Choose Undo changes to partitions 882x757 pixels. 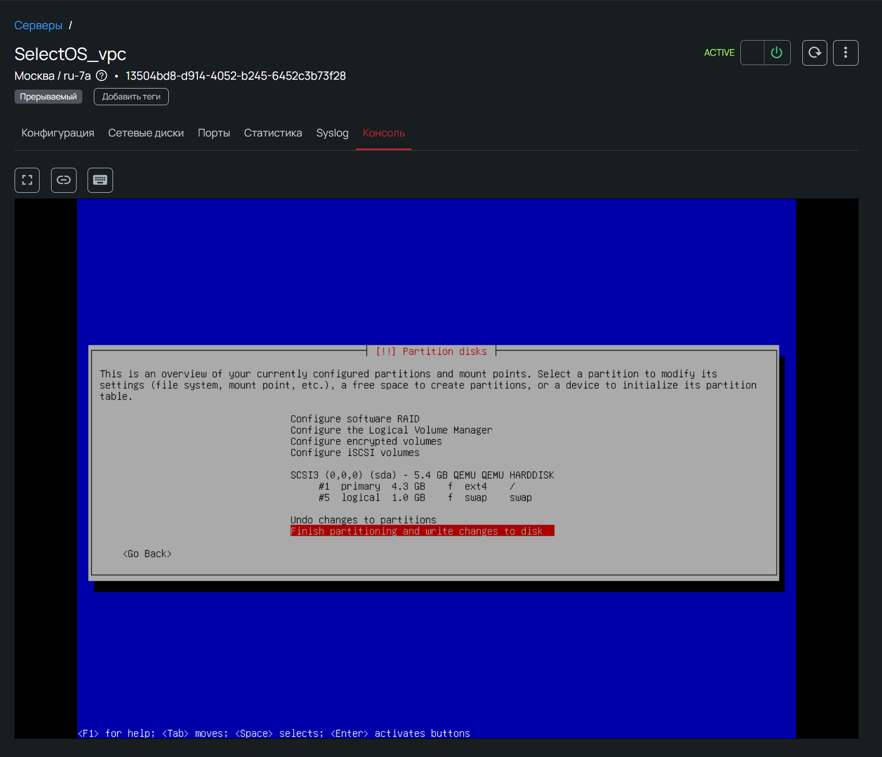point(363,520)
